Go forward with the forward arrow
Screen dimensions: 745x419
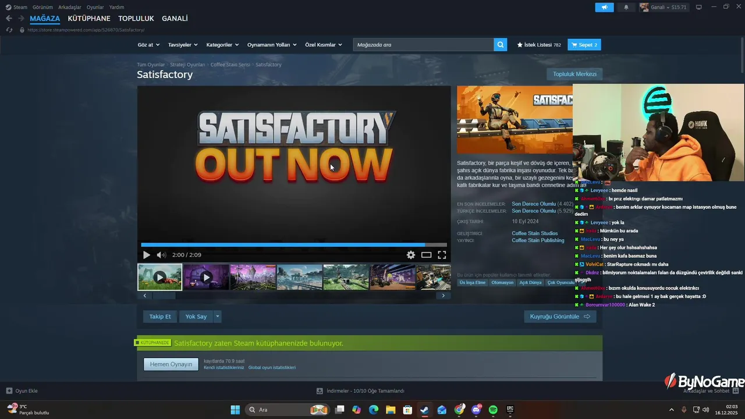point(21,19)
